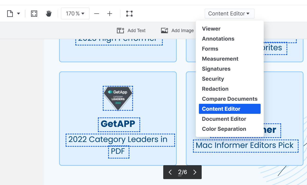This screenshot has width=307, height=185.
Task: Select the GetAPP heading text box
Action: (x=119, y=125)
